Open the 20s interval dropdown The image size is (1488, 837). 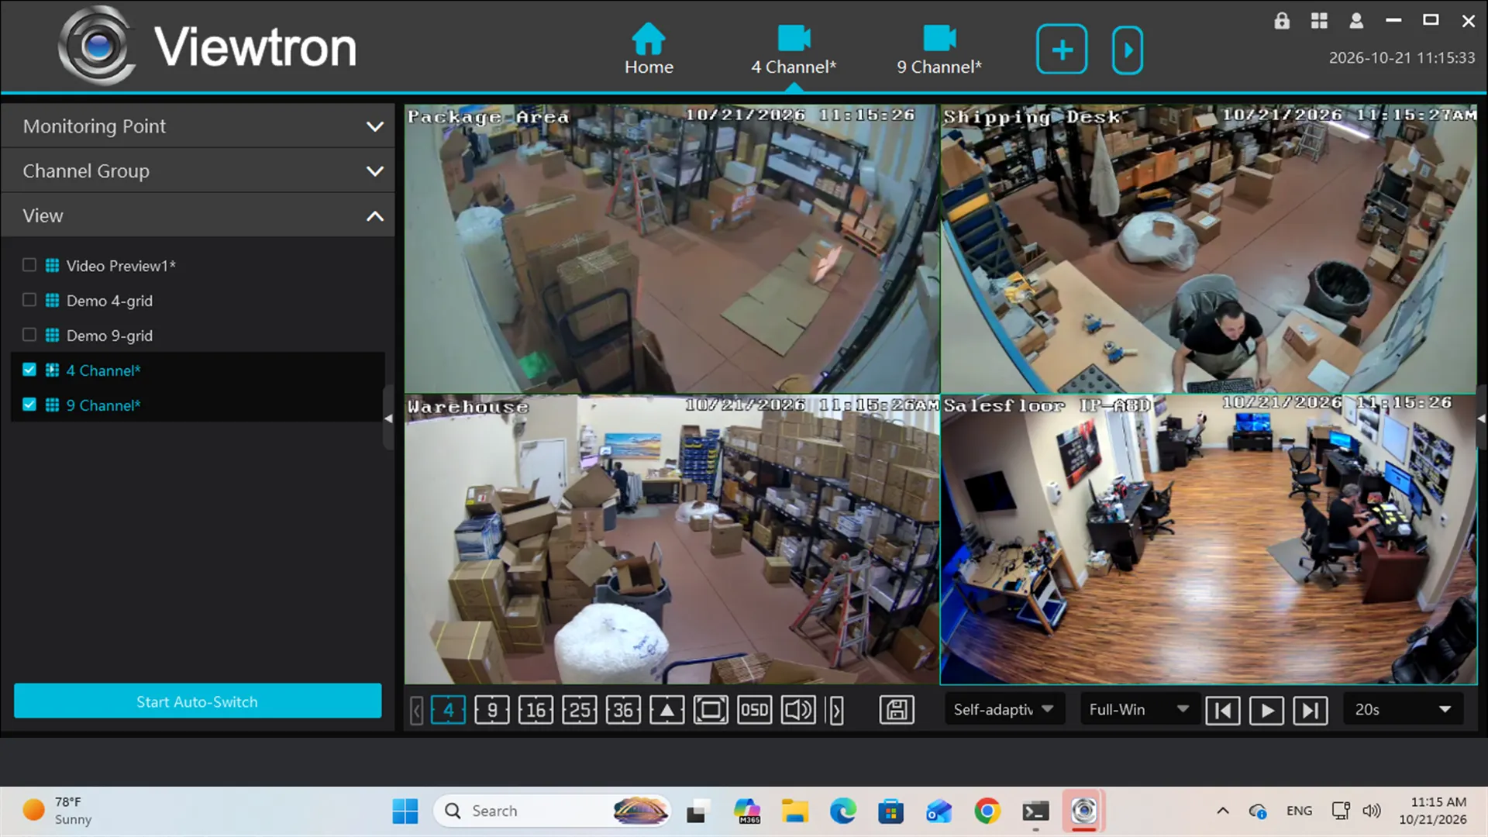1403,709
